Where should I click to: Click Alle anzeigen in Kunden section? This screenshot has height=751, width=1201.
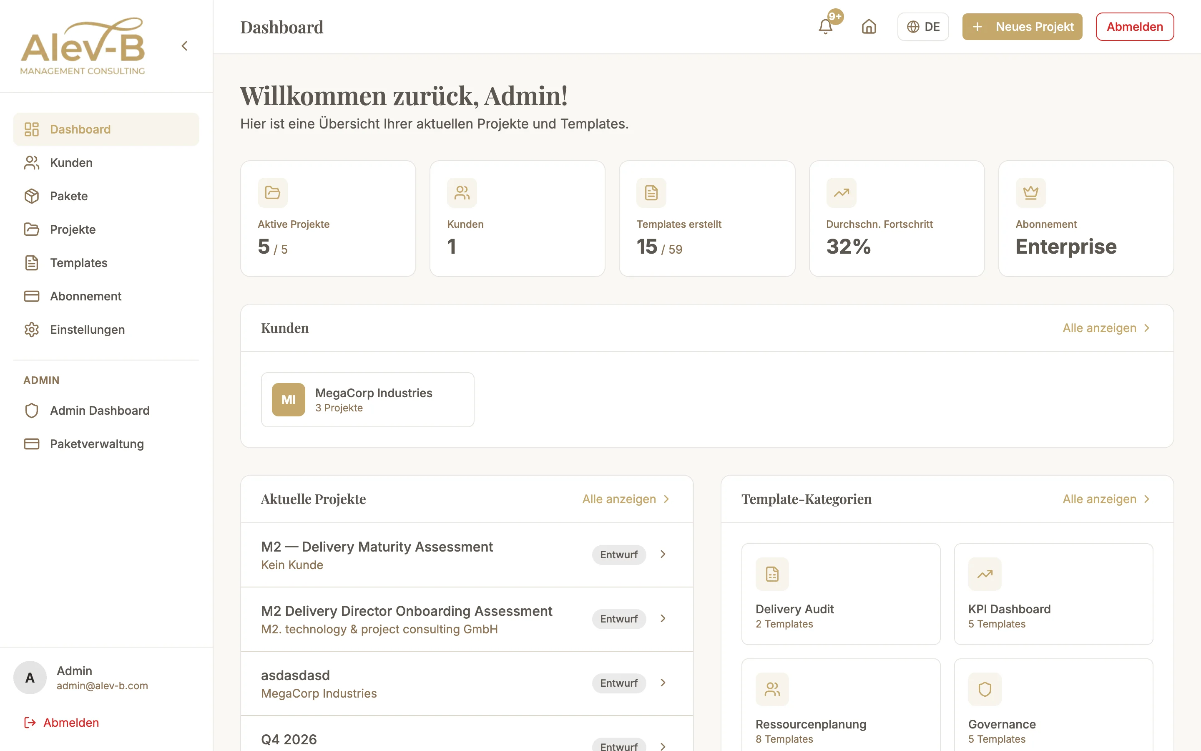point(1106,328)
